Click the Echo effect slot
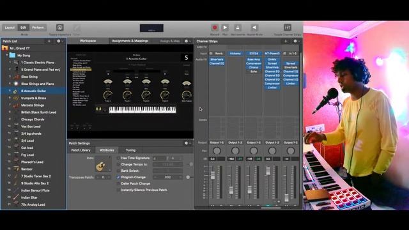The height and width of the screenshot is (230, 409). tap(254, 72)
